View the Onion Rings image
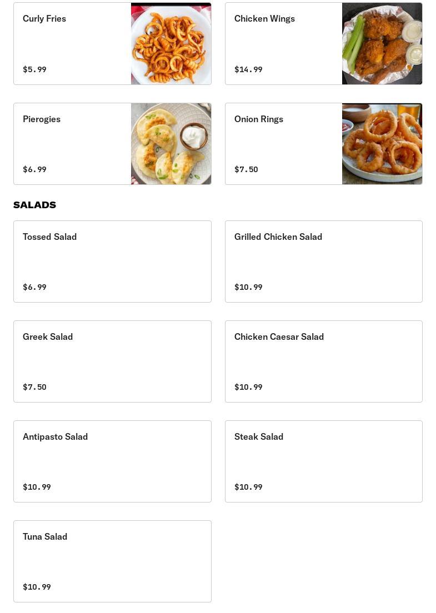The image size is (436, 613). pos(382,144)
